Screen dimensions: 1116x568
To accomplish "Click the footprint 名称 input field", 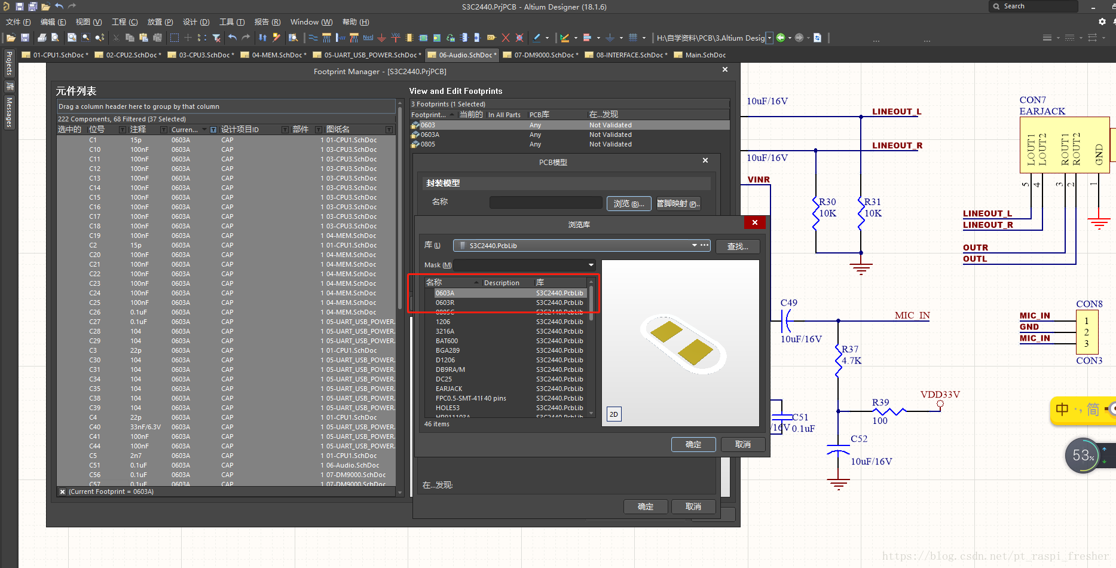I will [545, 203].
